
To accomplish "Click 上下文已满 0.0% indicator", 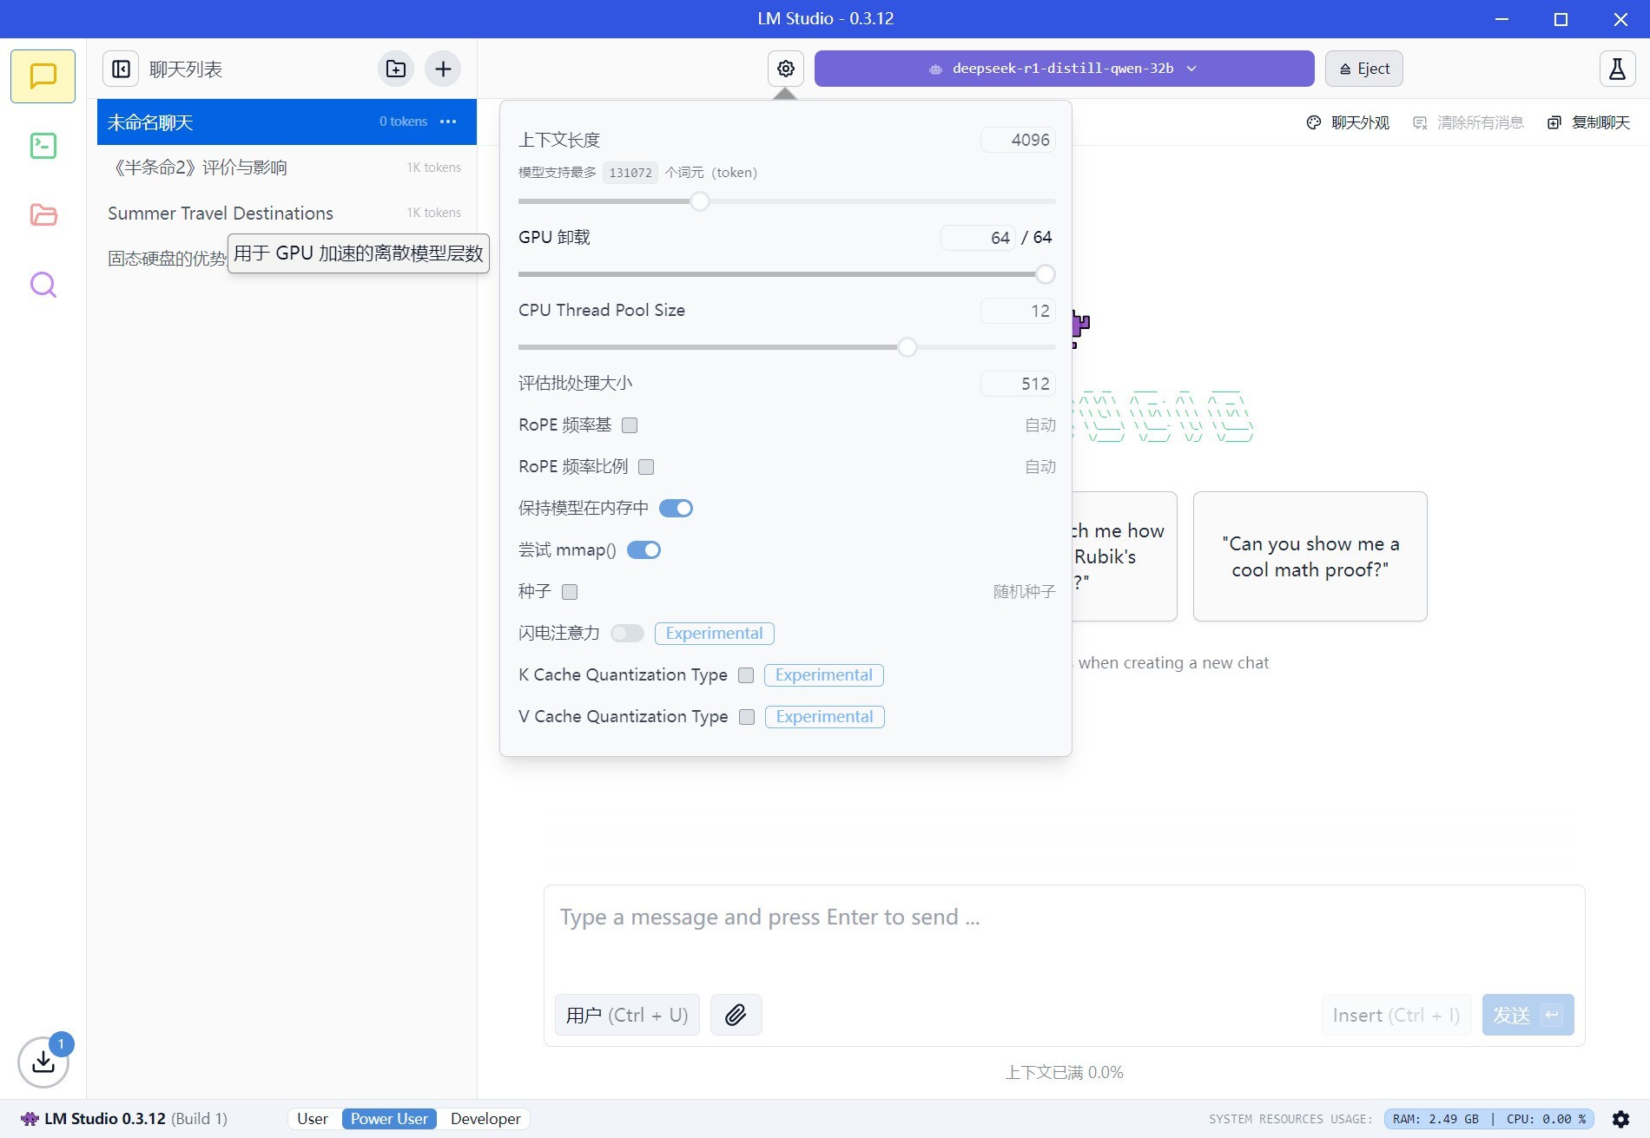I will tap(1064, 1073).
